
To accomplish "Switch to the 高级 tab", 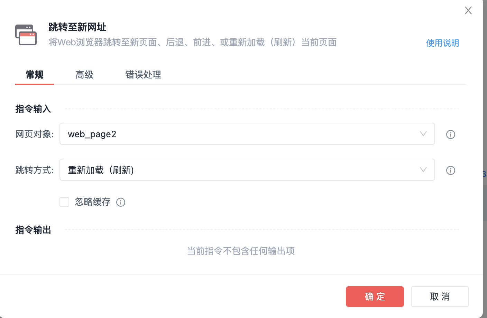I will click(84, 75).
